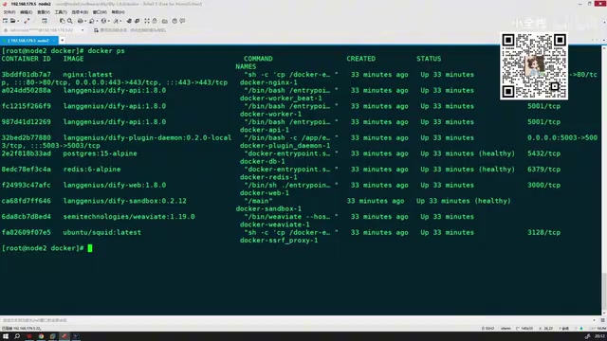Open the Windows Start menu
This screenshot has width=607, height=341.
[x=6, y=336]
